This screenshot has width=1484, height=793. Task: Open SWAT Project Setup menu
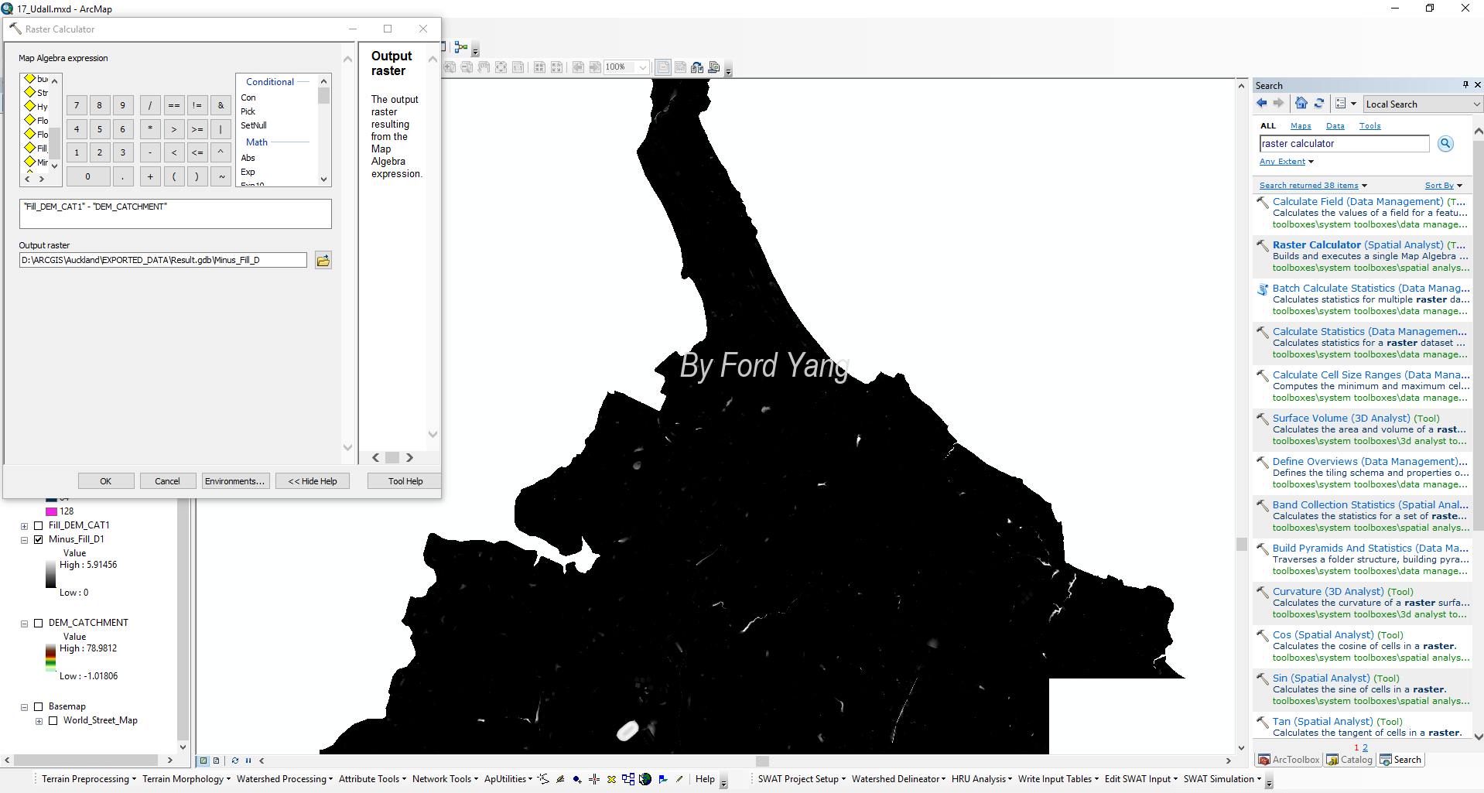coord(802,779)
